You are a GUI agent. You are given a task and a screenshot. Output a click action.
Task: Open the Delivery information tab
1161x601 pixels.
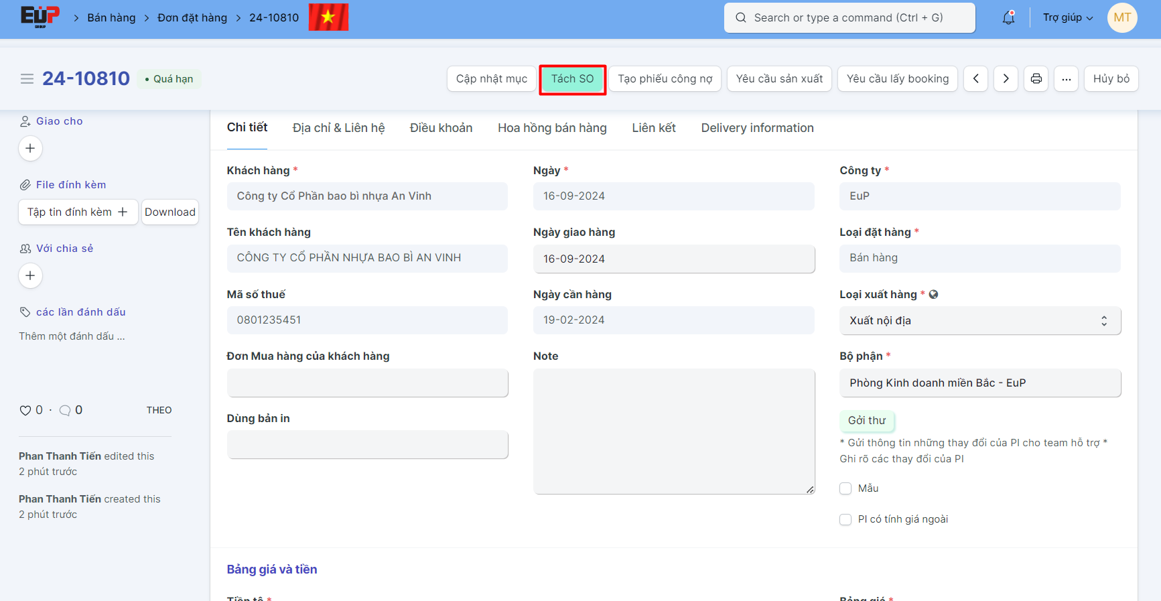[x=757, y=128]
